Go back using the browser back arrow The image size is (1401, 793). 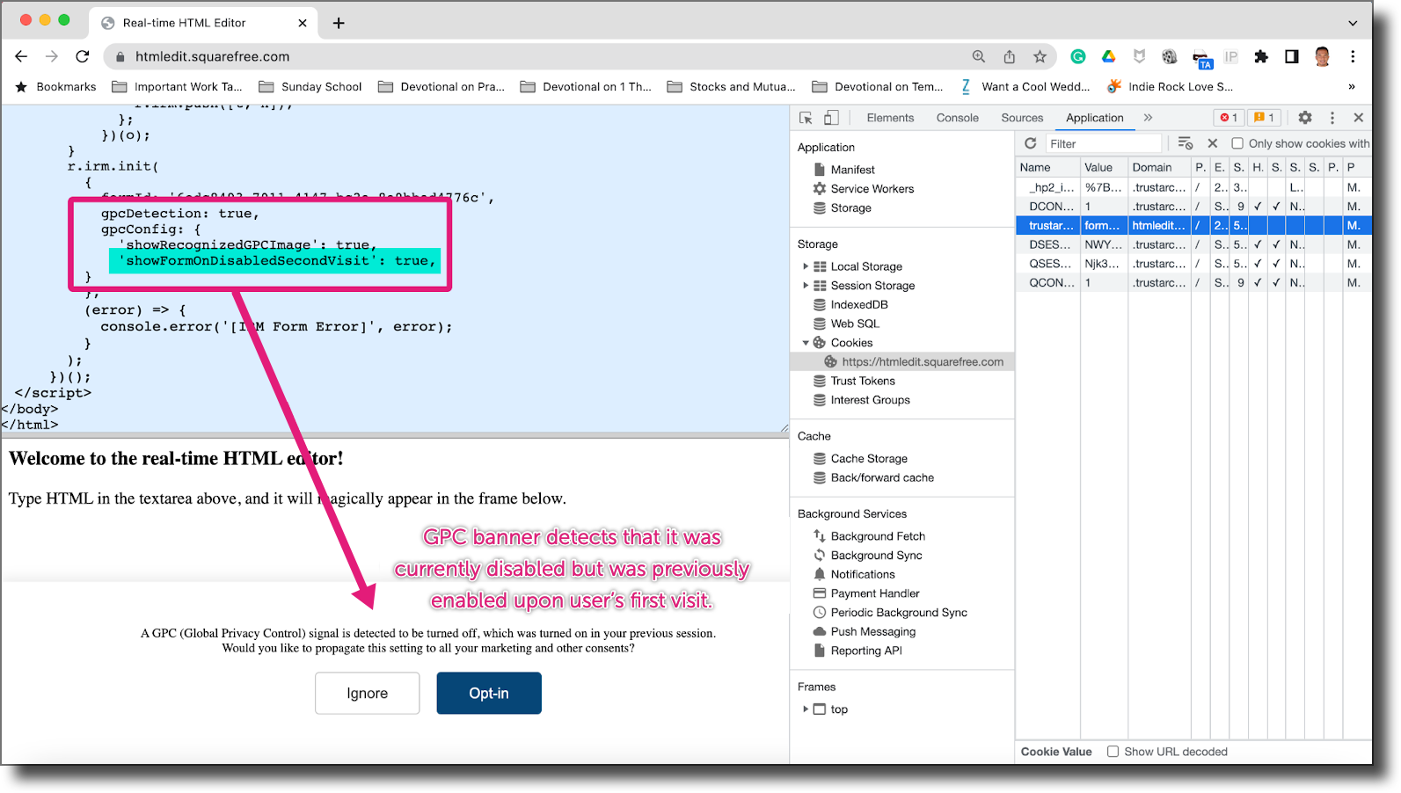pos(21,56)
